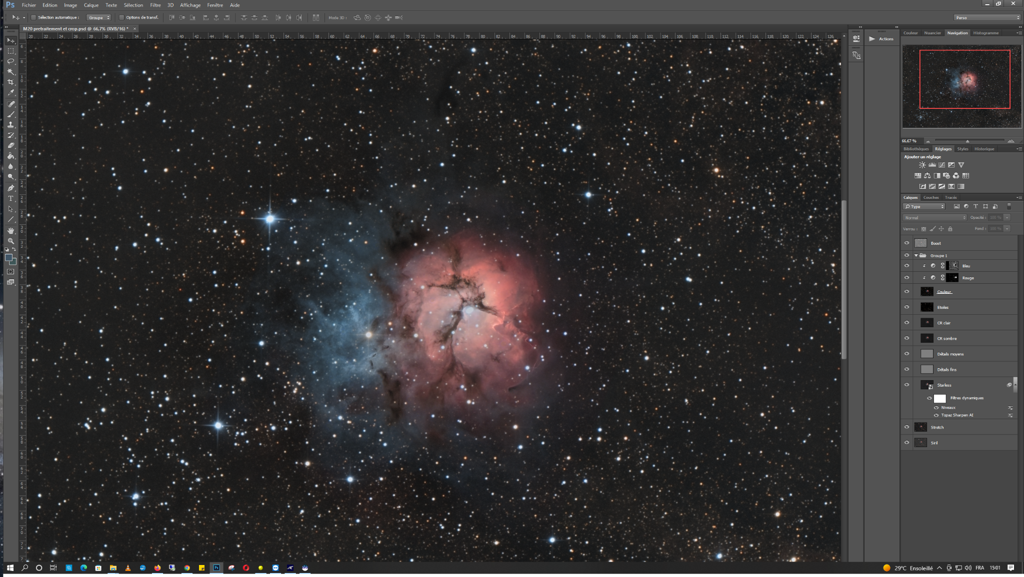The height and width of the screenshot is (577, 1024).
Task: Open the Opacité dropdown arrow
Action: pos(1007,218)
